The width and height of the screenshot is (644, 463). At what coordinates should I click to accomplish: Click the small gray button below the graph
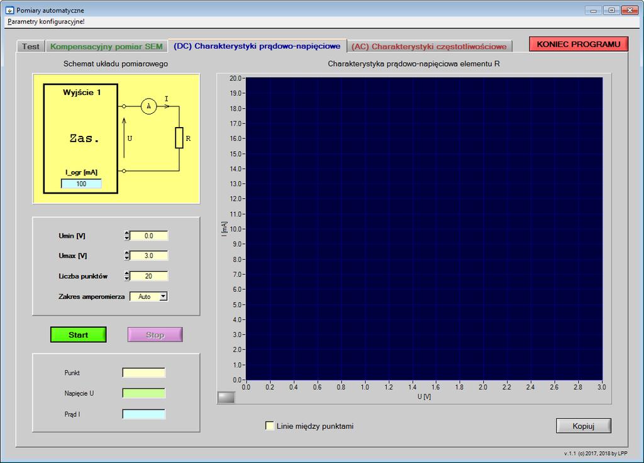pos(226,397)
